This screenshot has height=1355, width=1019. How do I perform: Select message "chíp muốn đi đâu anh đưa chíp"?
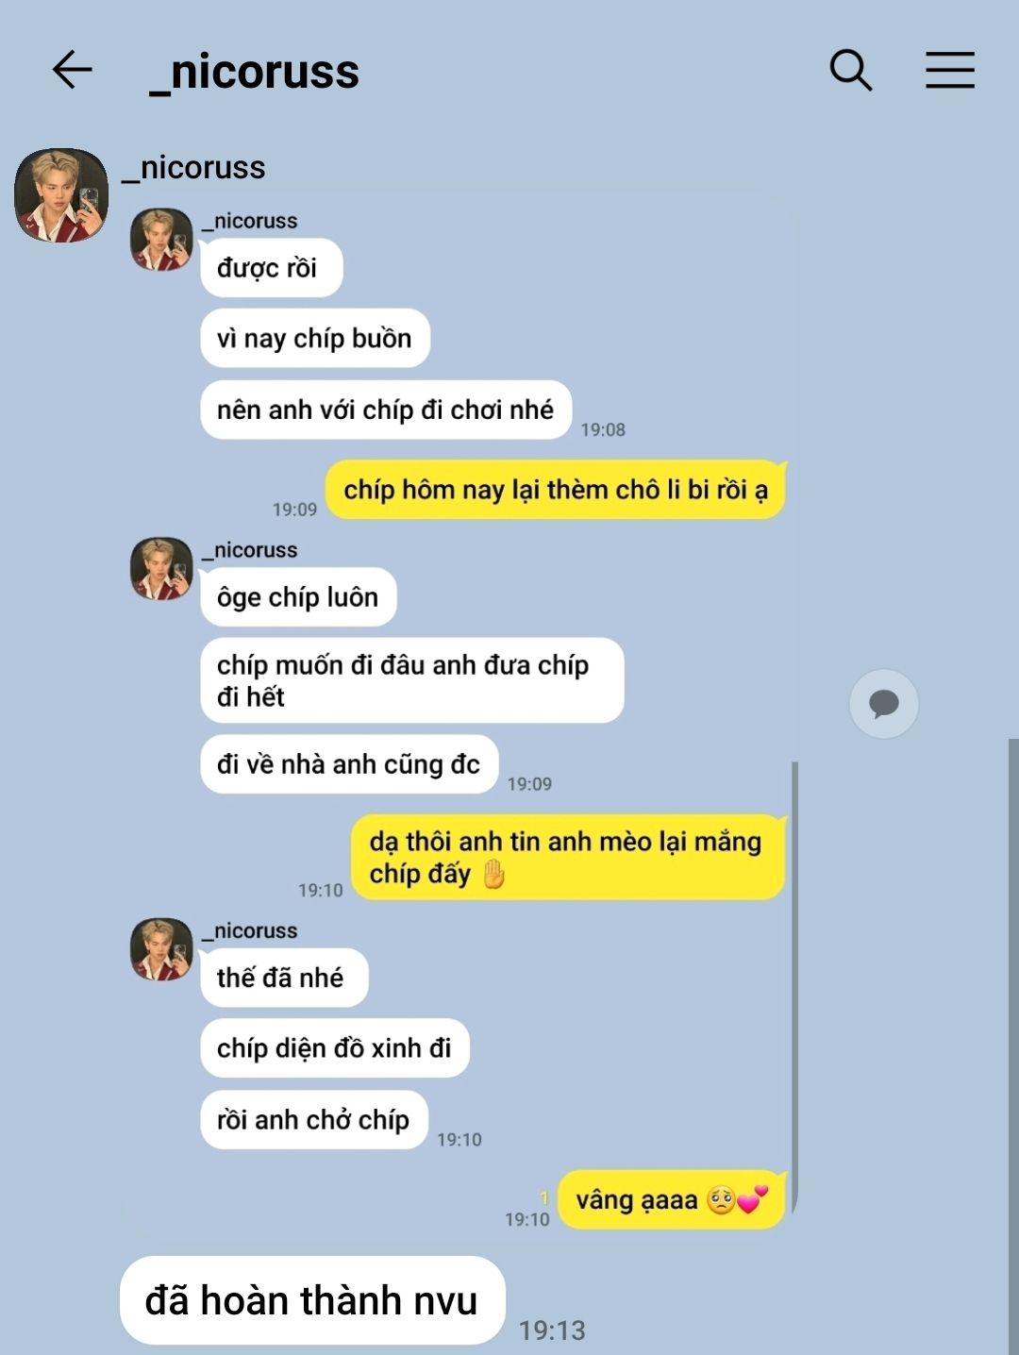pyautogui.click(x=412, y=680)
